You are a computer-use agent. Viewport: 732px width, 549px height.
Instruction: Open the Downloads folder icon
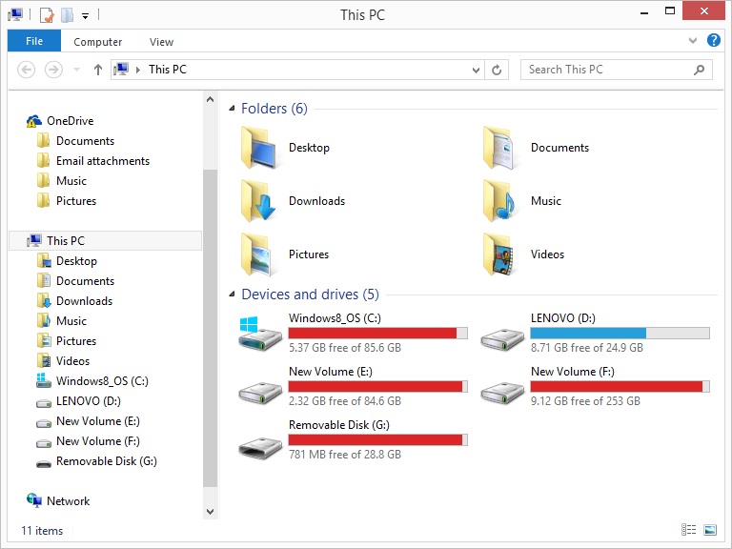point(259,201)
